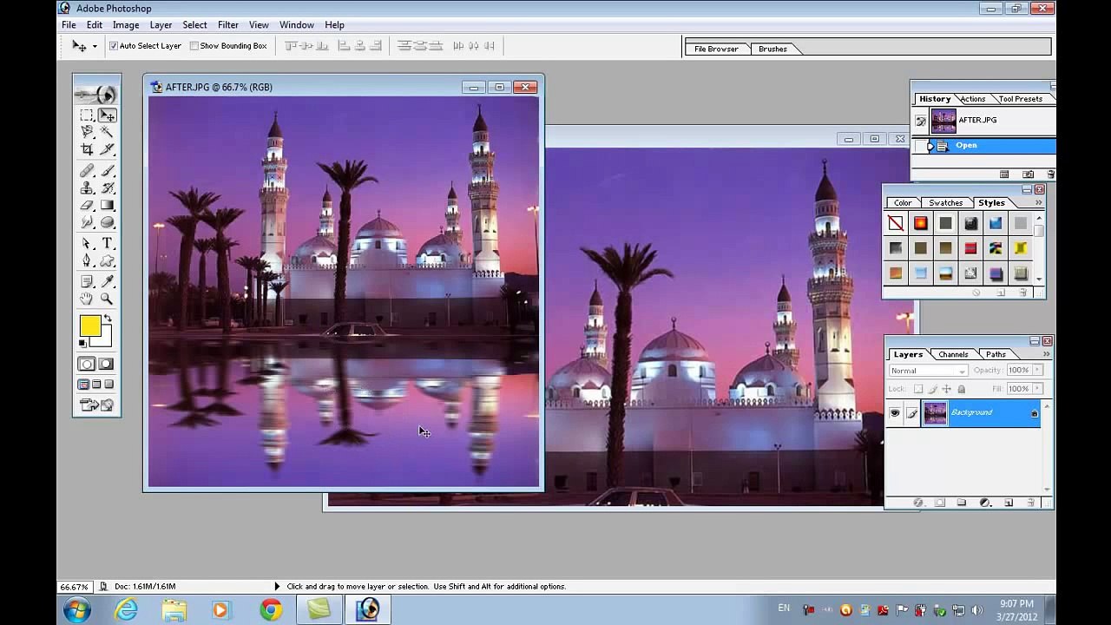Viewport: 1111px width, 625px height.
Task: Select the Magic Wand tool
Action: (107, 131)
